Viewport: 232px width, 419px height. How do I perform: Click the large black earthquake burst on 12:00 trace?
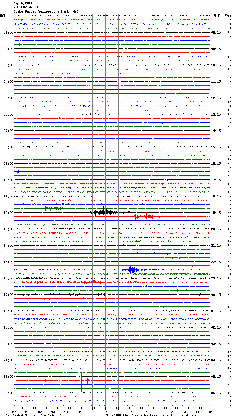pyautogui.click(x=103, y=212)
